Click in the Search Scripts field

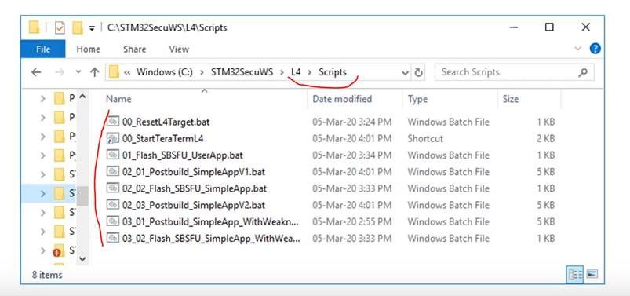point(506,72)
